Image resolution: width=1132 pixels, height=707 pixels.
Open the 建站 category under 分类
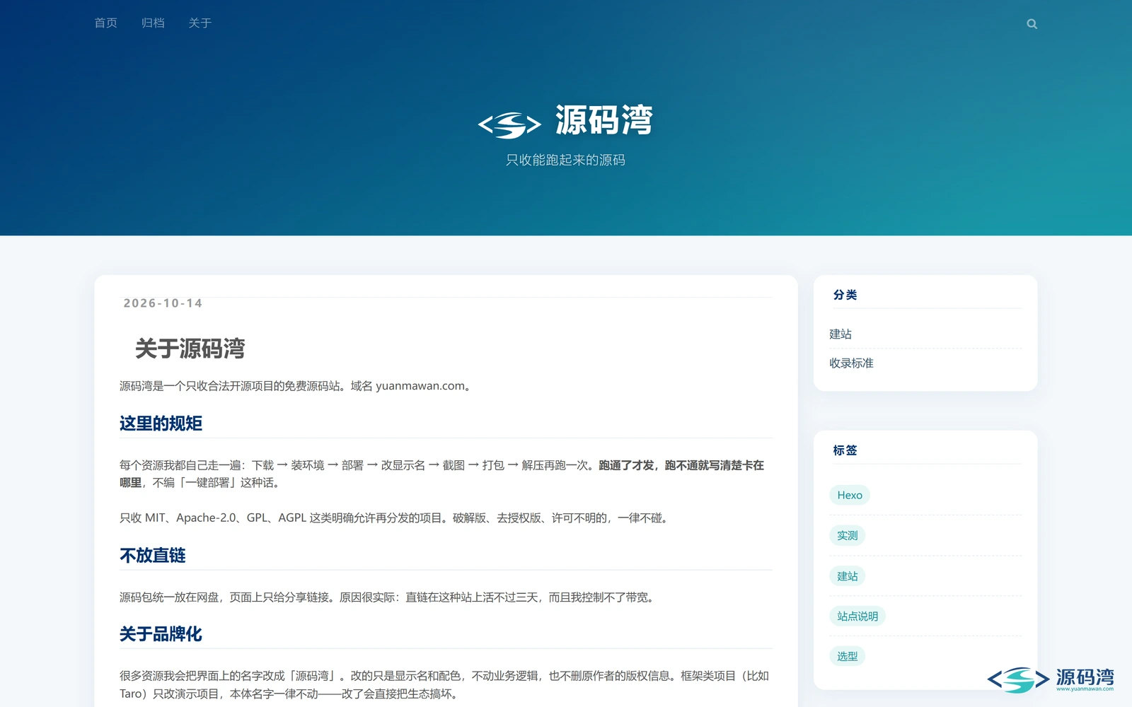[x=841, y=334]
